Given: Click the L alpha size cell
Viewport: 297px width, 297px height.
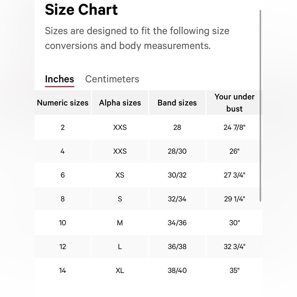Looking at the screenshot, I should coord(120,247).
